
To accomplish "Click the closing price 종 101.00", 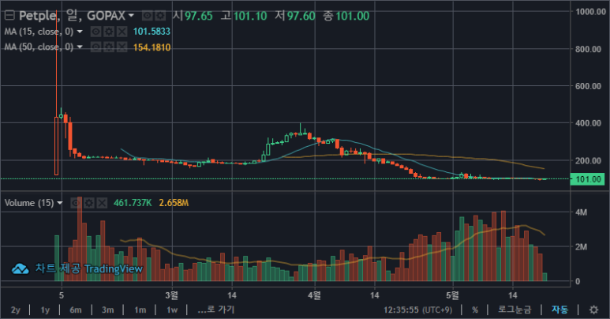I will [346, 16].
